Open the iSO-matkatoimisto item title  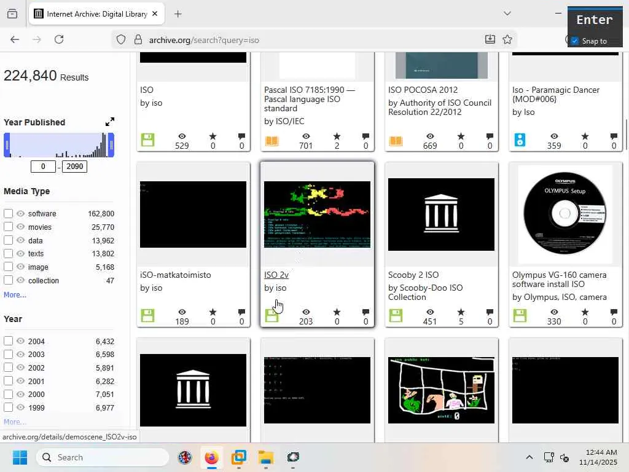(x=175, y=275)
